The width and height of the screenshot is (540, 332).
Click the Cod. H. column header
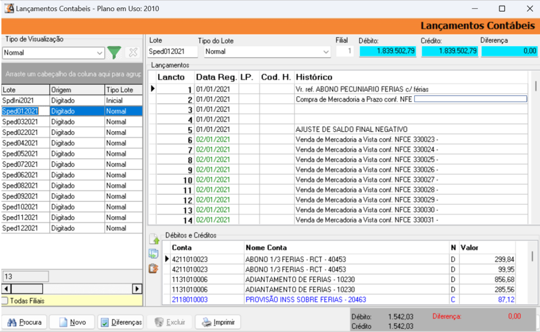pyautogui.click(x=276, y=77)
